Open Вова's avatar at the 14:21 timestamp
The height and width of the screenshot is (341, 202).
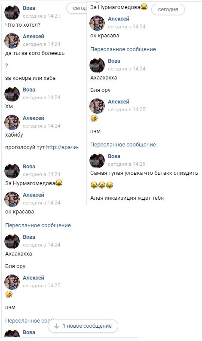[x=12, y=12]
